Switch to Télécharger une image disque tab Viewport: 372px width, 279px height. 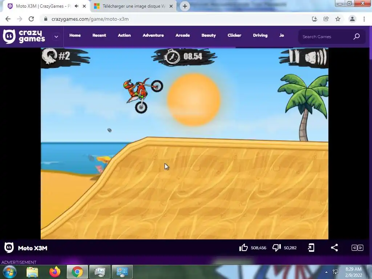pos(133,6)
